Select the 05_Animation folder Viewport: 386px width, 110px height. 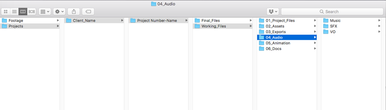click(287, 43)
